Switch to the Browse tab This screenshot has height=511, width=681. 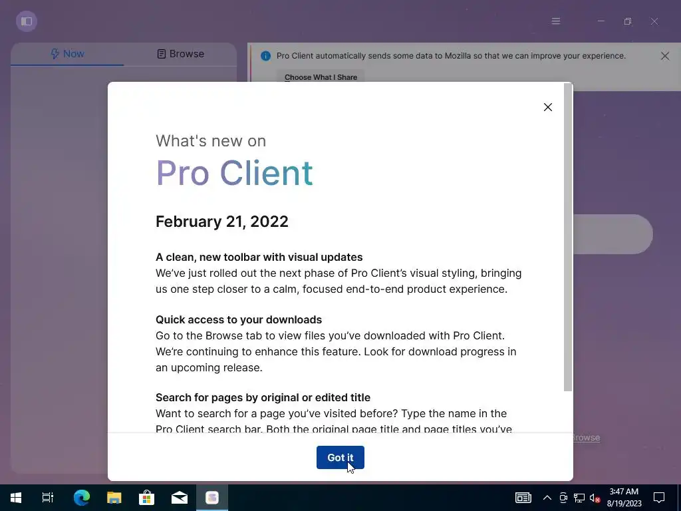(x=180, y=54)
